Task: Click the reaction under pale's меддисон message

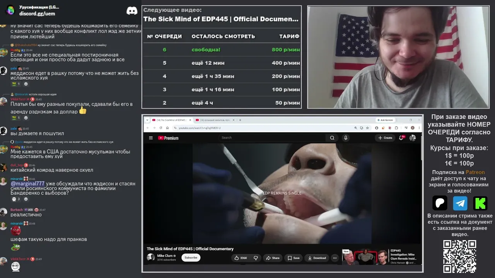Action: 15,84
